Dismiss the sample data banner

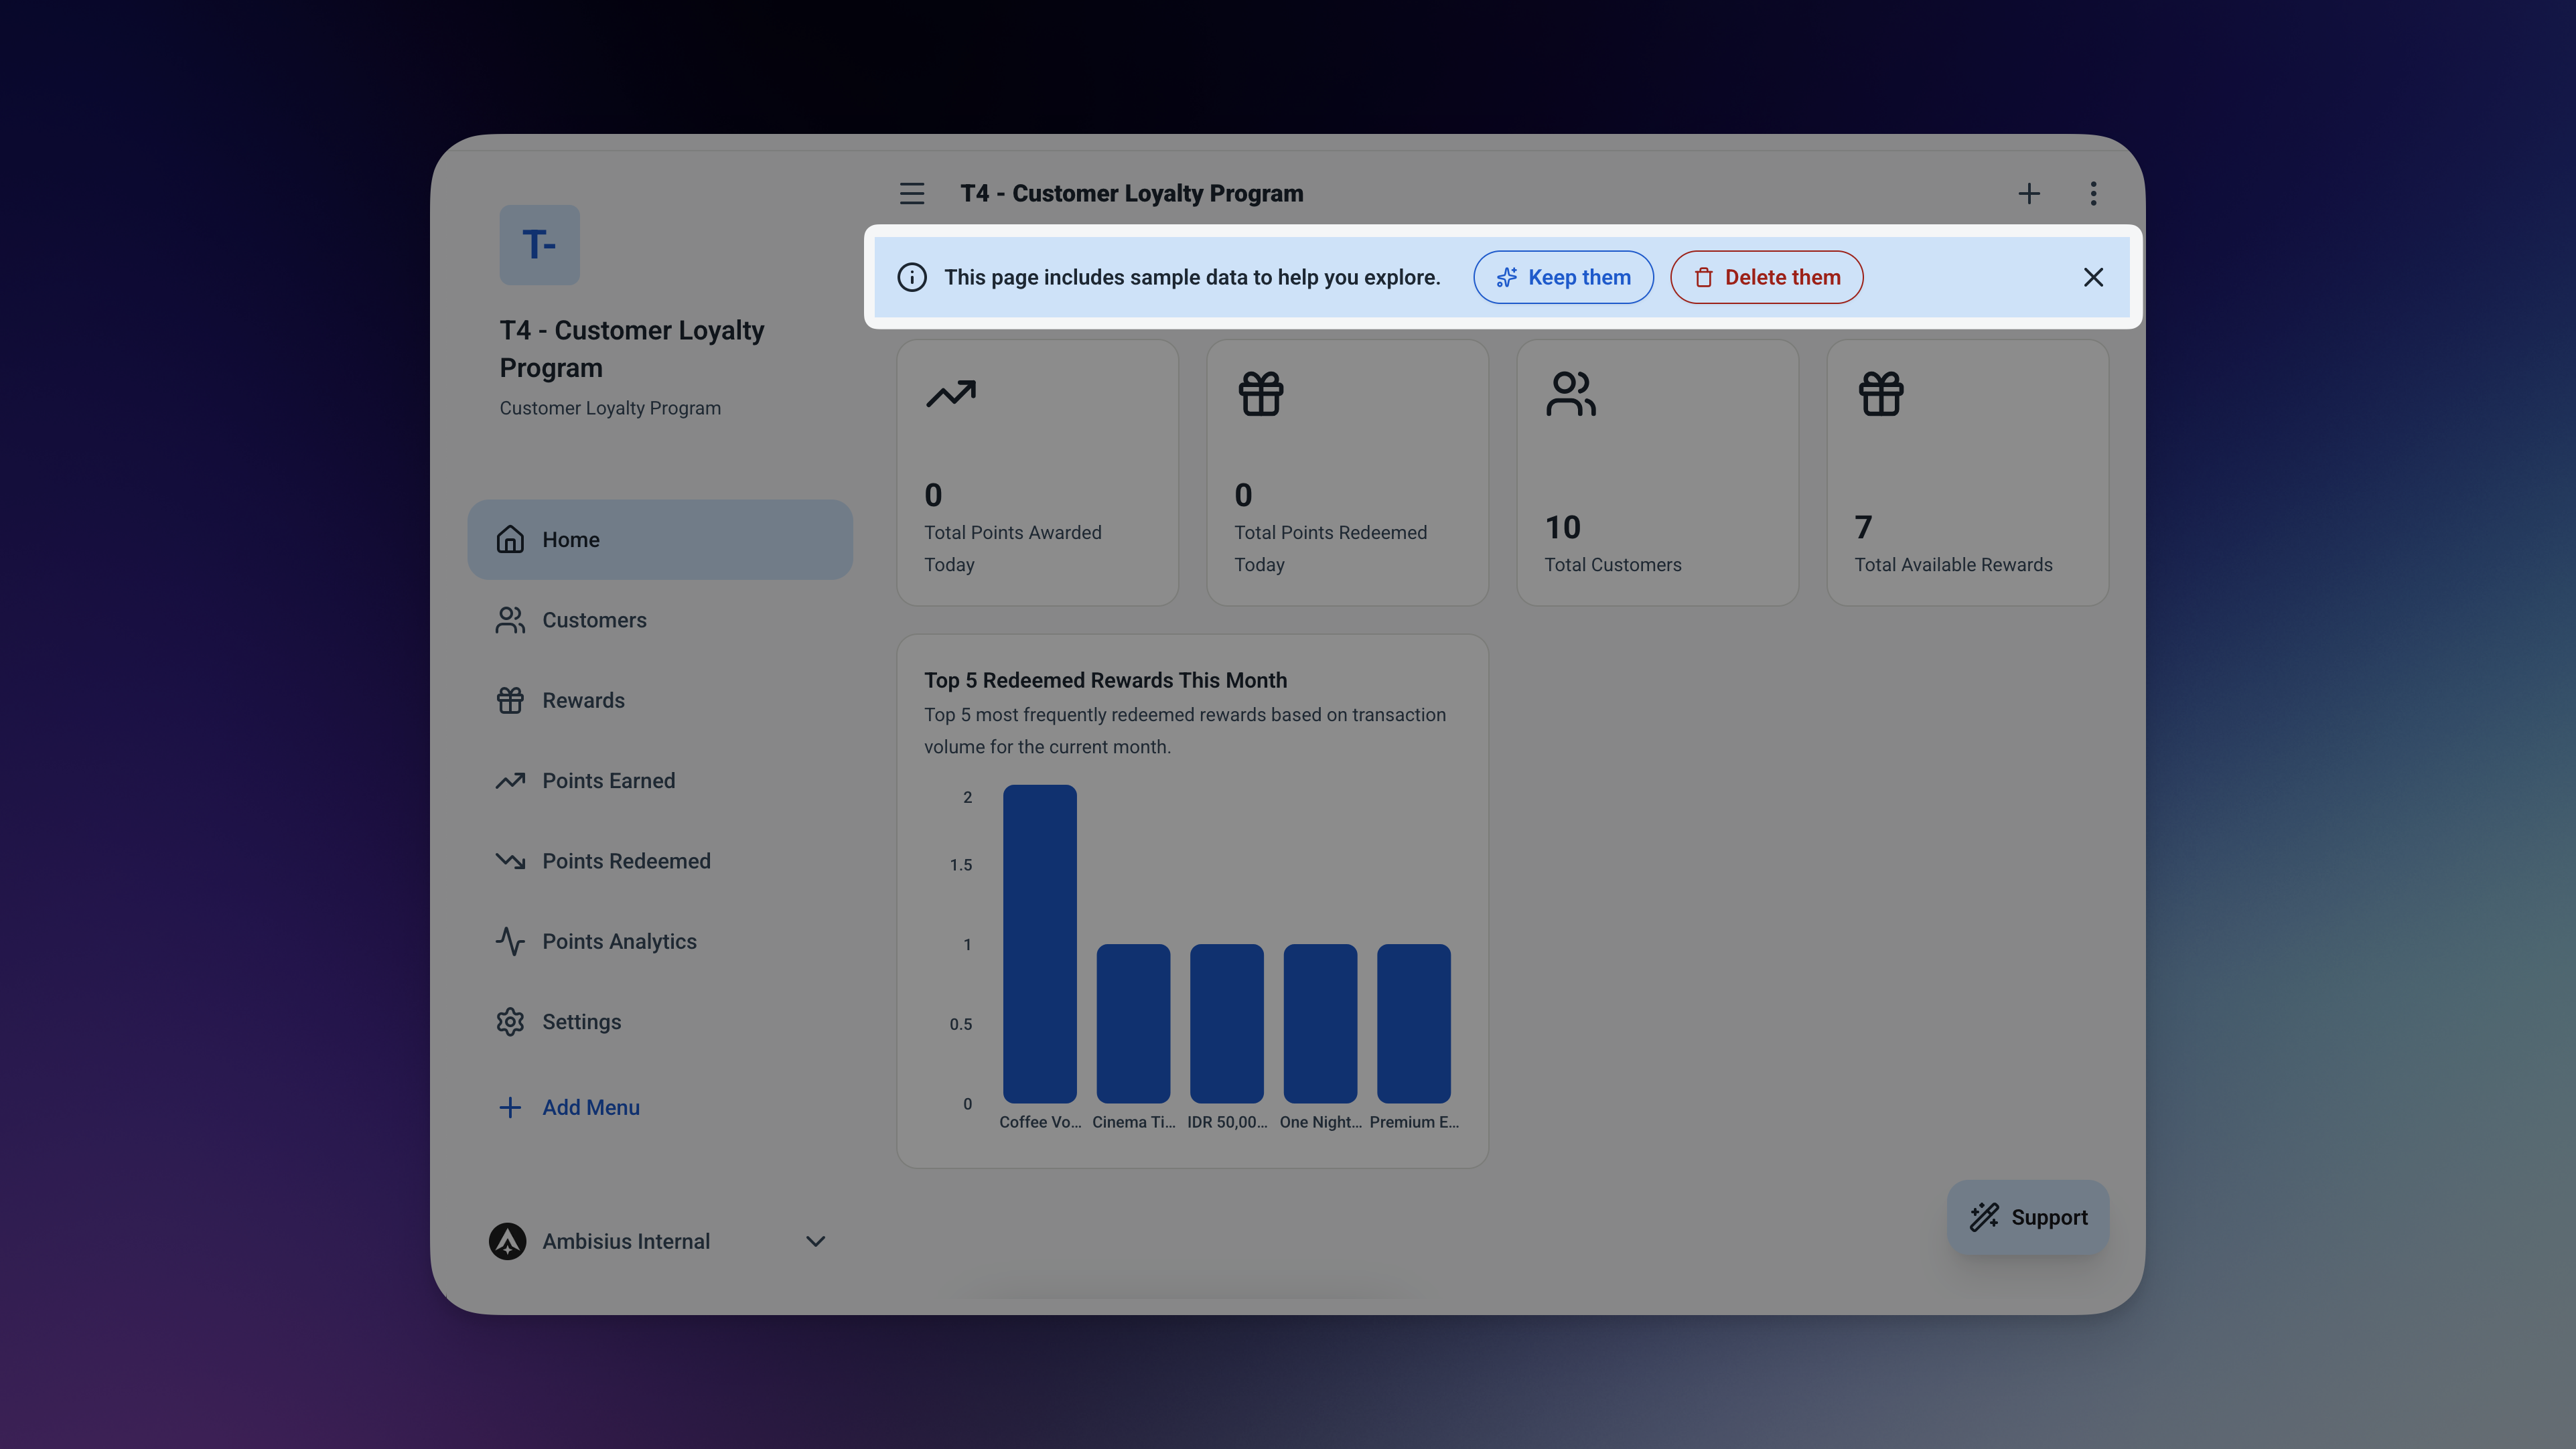(2093, 277)
